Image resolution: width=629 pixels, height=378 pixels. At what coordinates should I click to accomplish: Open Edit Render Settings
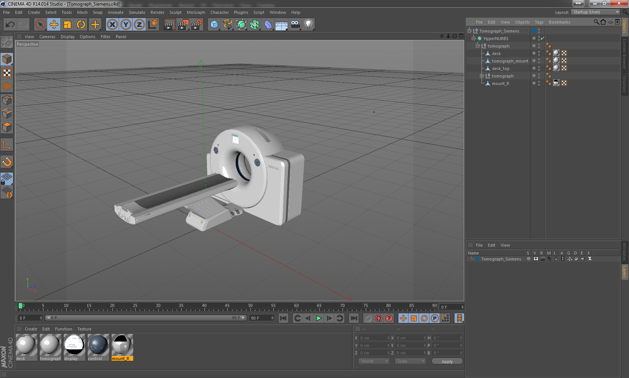pos(197,25)
